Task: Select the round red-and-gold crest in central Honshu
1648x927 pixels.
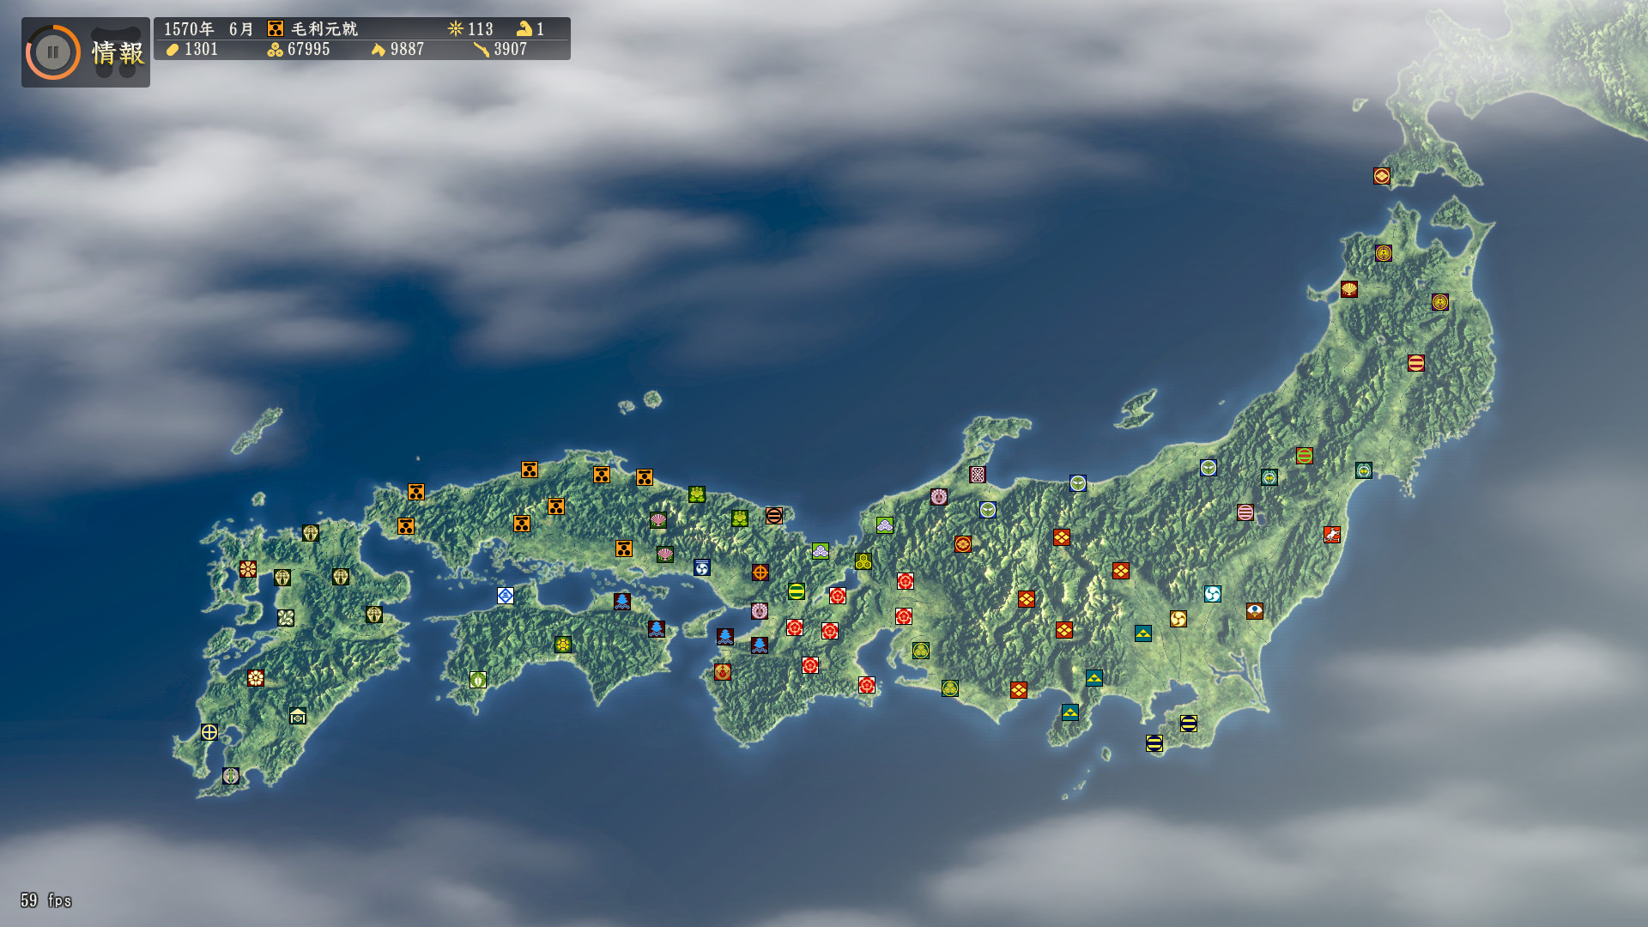Action: click(x=963, y=544)
